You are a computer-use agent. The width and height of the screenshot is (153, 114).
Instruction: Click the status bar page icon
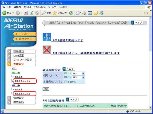tap(2, 111)
